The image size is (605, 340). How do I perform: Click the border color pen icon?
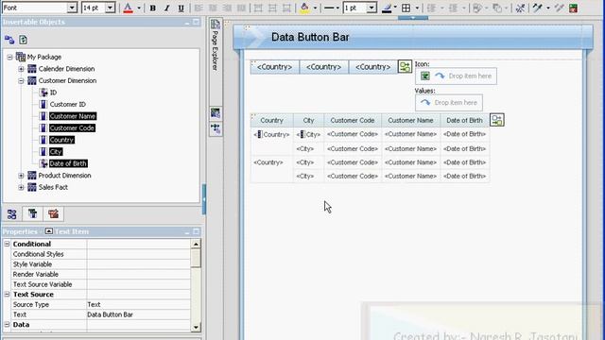tap(387, 8)
